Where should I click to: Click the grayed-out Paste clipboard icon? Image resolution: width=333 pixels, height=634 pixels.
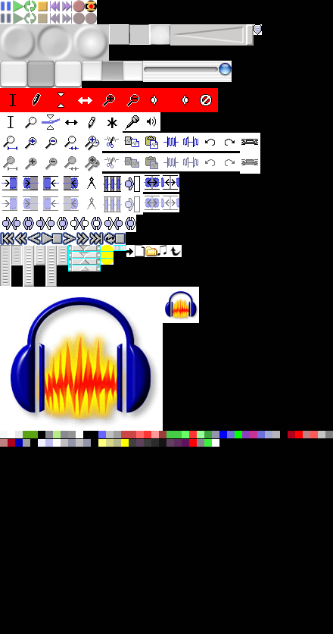tap(151, 162)
